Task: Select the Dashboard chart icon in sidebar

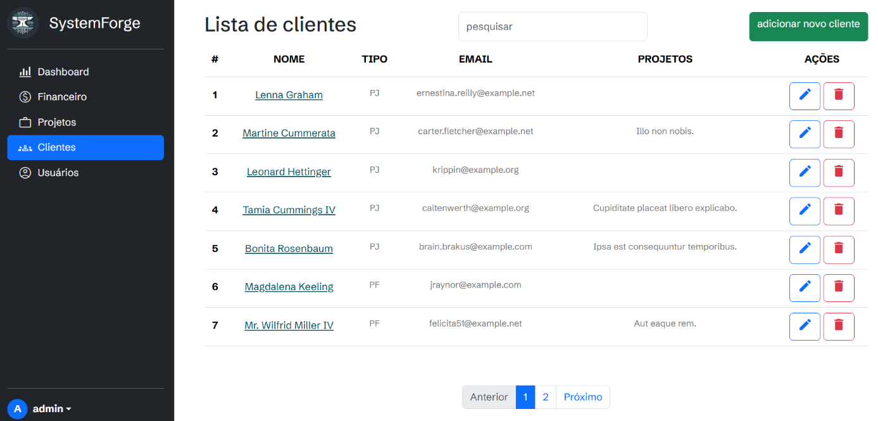Action: coord(25,72)
